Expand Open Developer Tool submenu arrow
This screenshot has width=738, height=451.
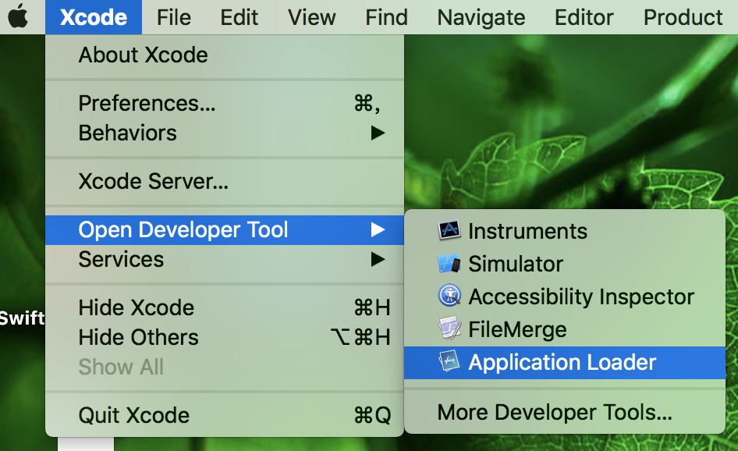click(378, 229)
